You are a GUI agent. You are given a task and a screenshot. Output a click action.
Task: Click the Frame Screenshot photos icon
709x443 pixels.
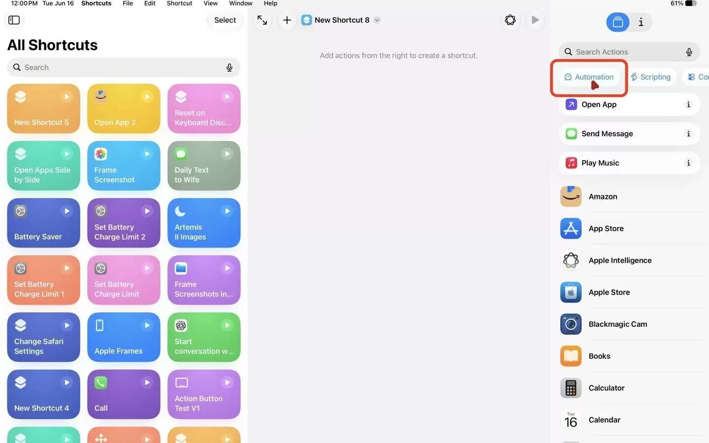pyautogui.click(x=101, y=154)
